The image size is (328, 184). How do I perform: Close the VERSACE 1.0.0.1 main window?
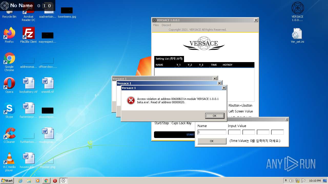(x=256, y=20)
